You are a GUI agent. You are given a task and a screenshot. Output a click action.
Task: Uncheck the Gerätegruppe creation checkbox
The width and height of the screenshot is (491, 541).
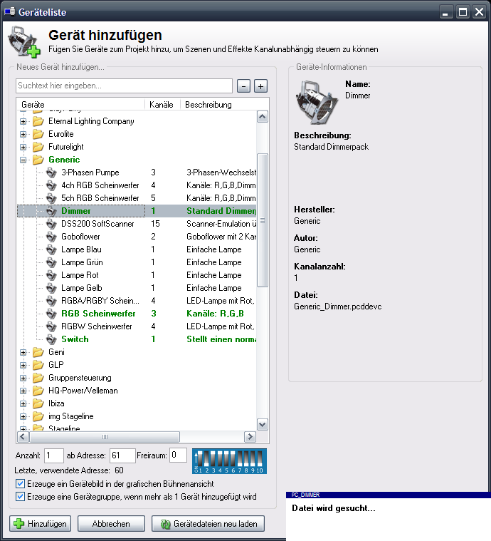coord(19,497)
